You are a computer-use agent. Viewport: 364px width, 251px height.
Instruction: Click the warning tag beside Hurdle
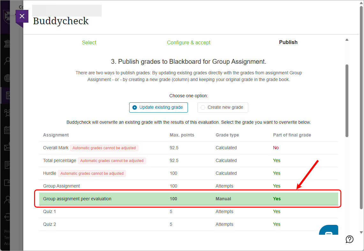92,173
